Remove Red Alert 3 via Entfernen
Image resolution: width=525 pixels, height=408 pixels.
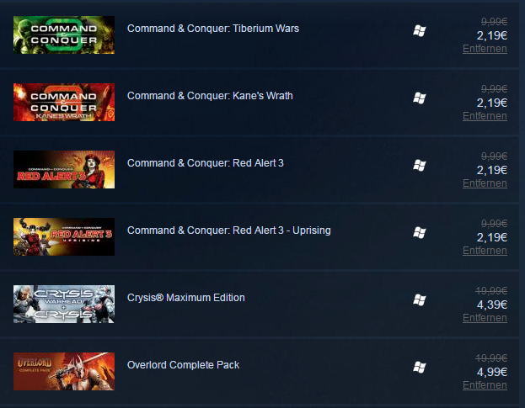click(x=485, y=183)
